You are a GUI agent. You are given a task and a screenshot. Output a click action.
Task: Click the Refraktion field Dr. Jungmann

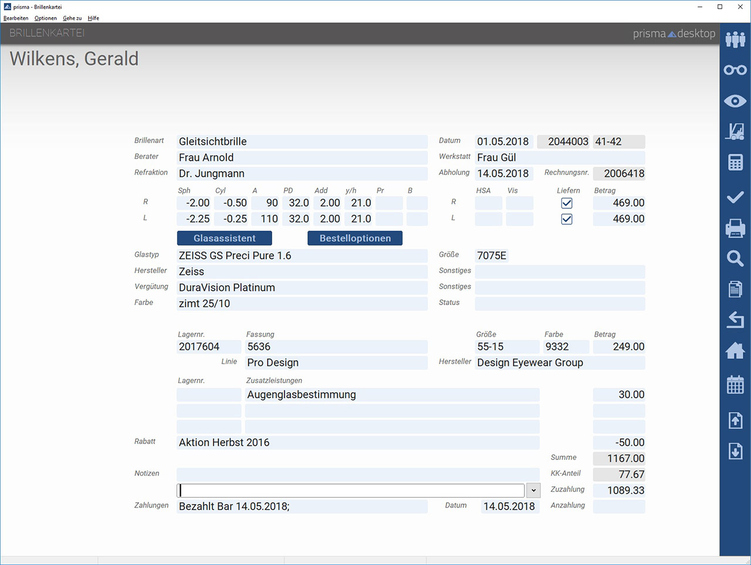(302, 174)
